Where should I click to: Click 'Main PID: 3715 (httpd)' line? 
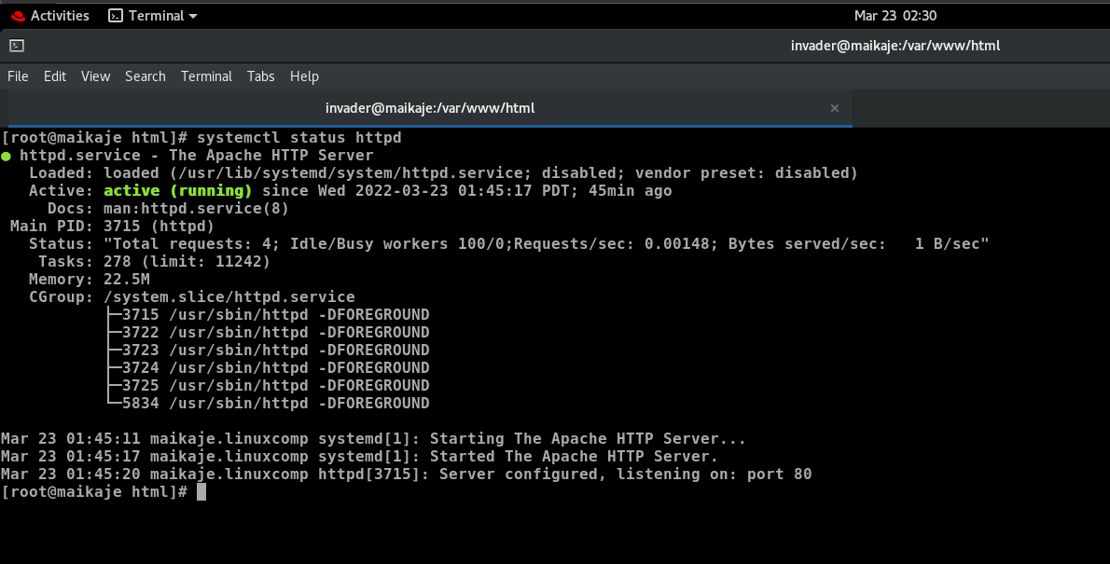(x=112, y=226)
